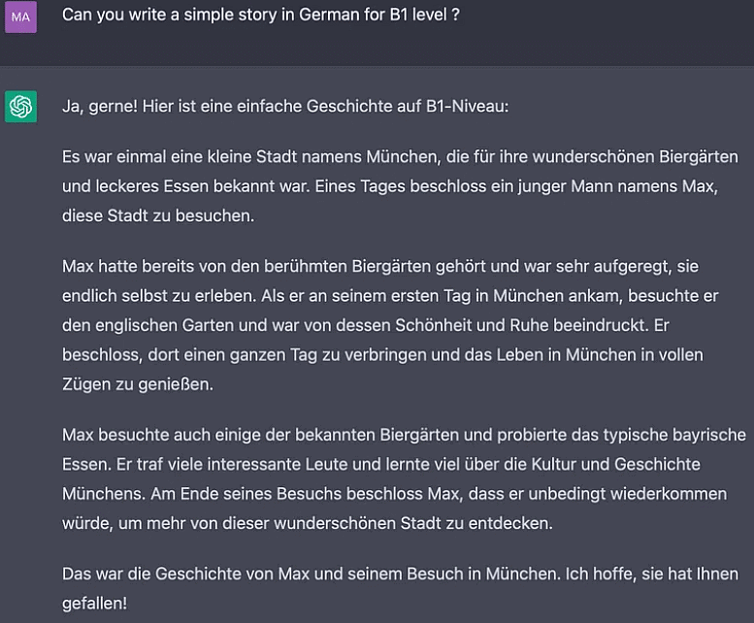The height and width of the screenshot is (623, 754).
Task: Click the word "B1-Niveau:" in the reply
Action: (x=467, y=106)
